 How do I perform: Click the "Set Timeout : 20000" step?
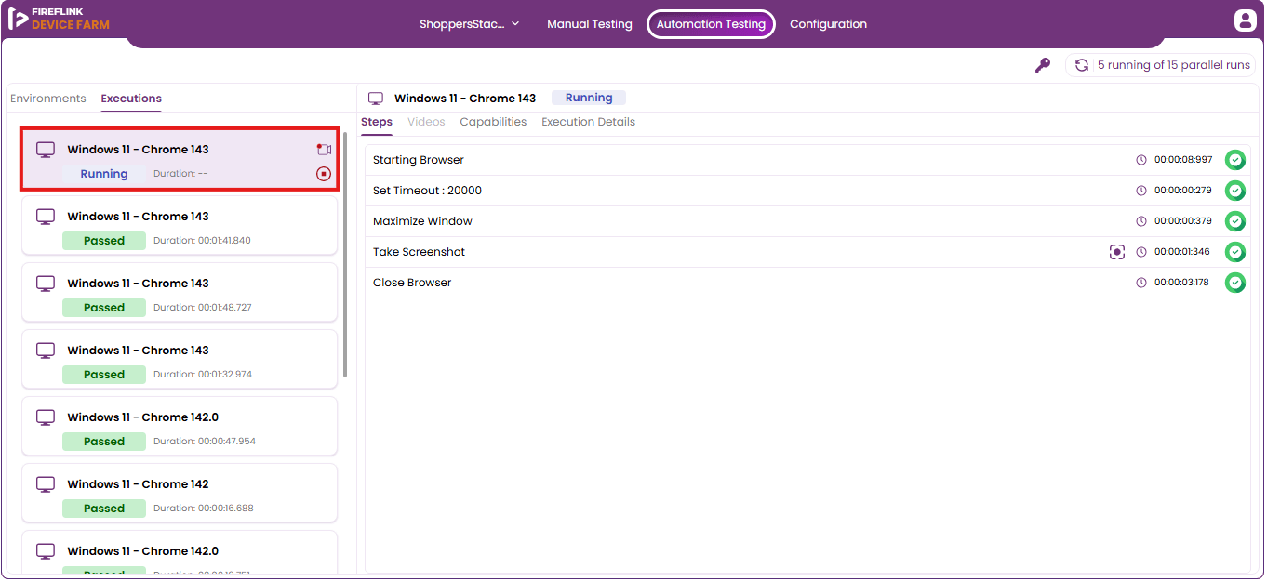point(428,191)
